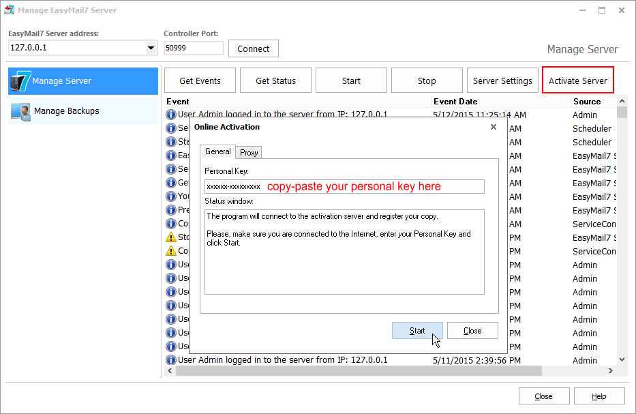This screenshot has height=414, width=636.
Task: Click 'ServiceCon' source in the PM row
Action: (x=594, y=251)
